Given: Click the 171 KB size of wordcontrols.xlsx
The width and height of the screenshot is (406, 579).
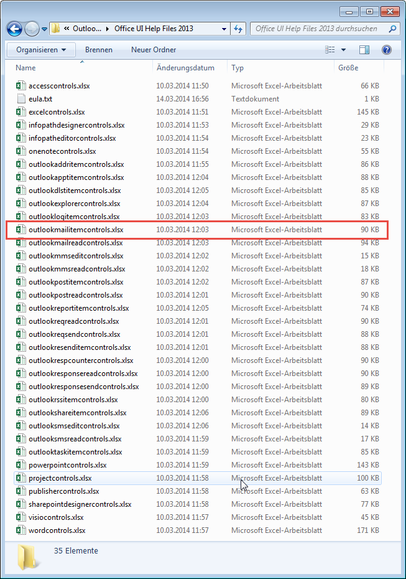Looking at the screenshot, I should click(367, 530).
